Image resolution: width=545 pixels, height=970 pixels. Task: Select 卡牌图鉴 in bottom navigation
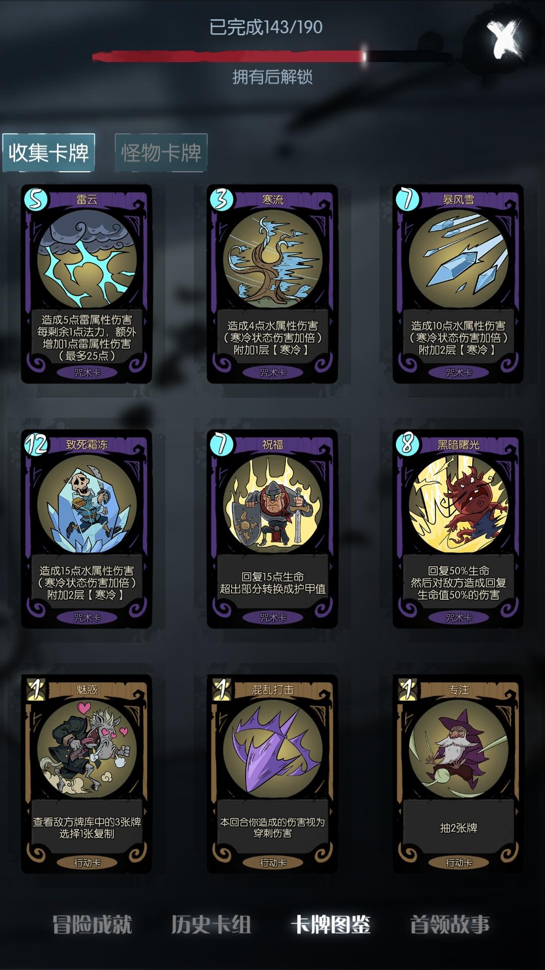pos(331,925)
